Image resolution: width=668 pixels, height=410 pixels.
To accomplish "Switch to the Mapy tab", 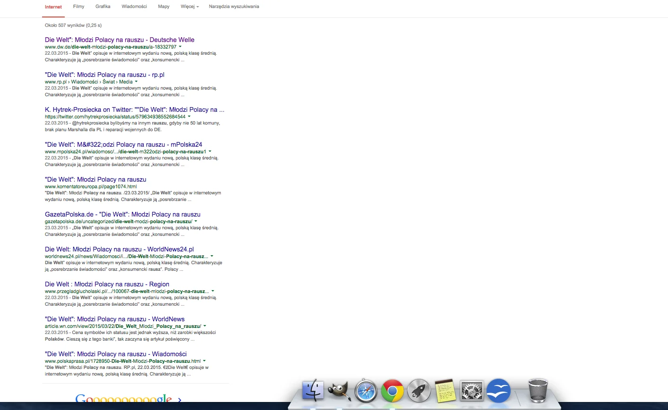I will [164, 7].
